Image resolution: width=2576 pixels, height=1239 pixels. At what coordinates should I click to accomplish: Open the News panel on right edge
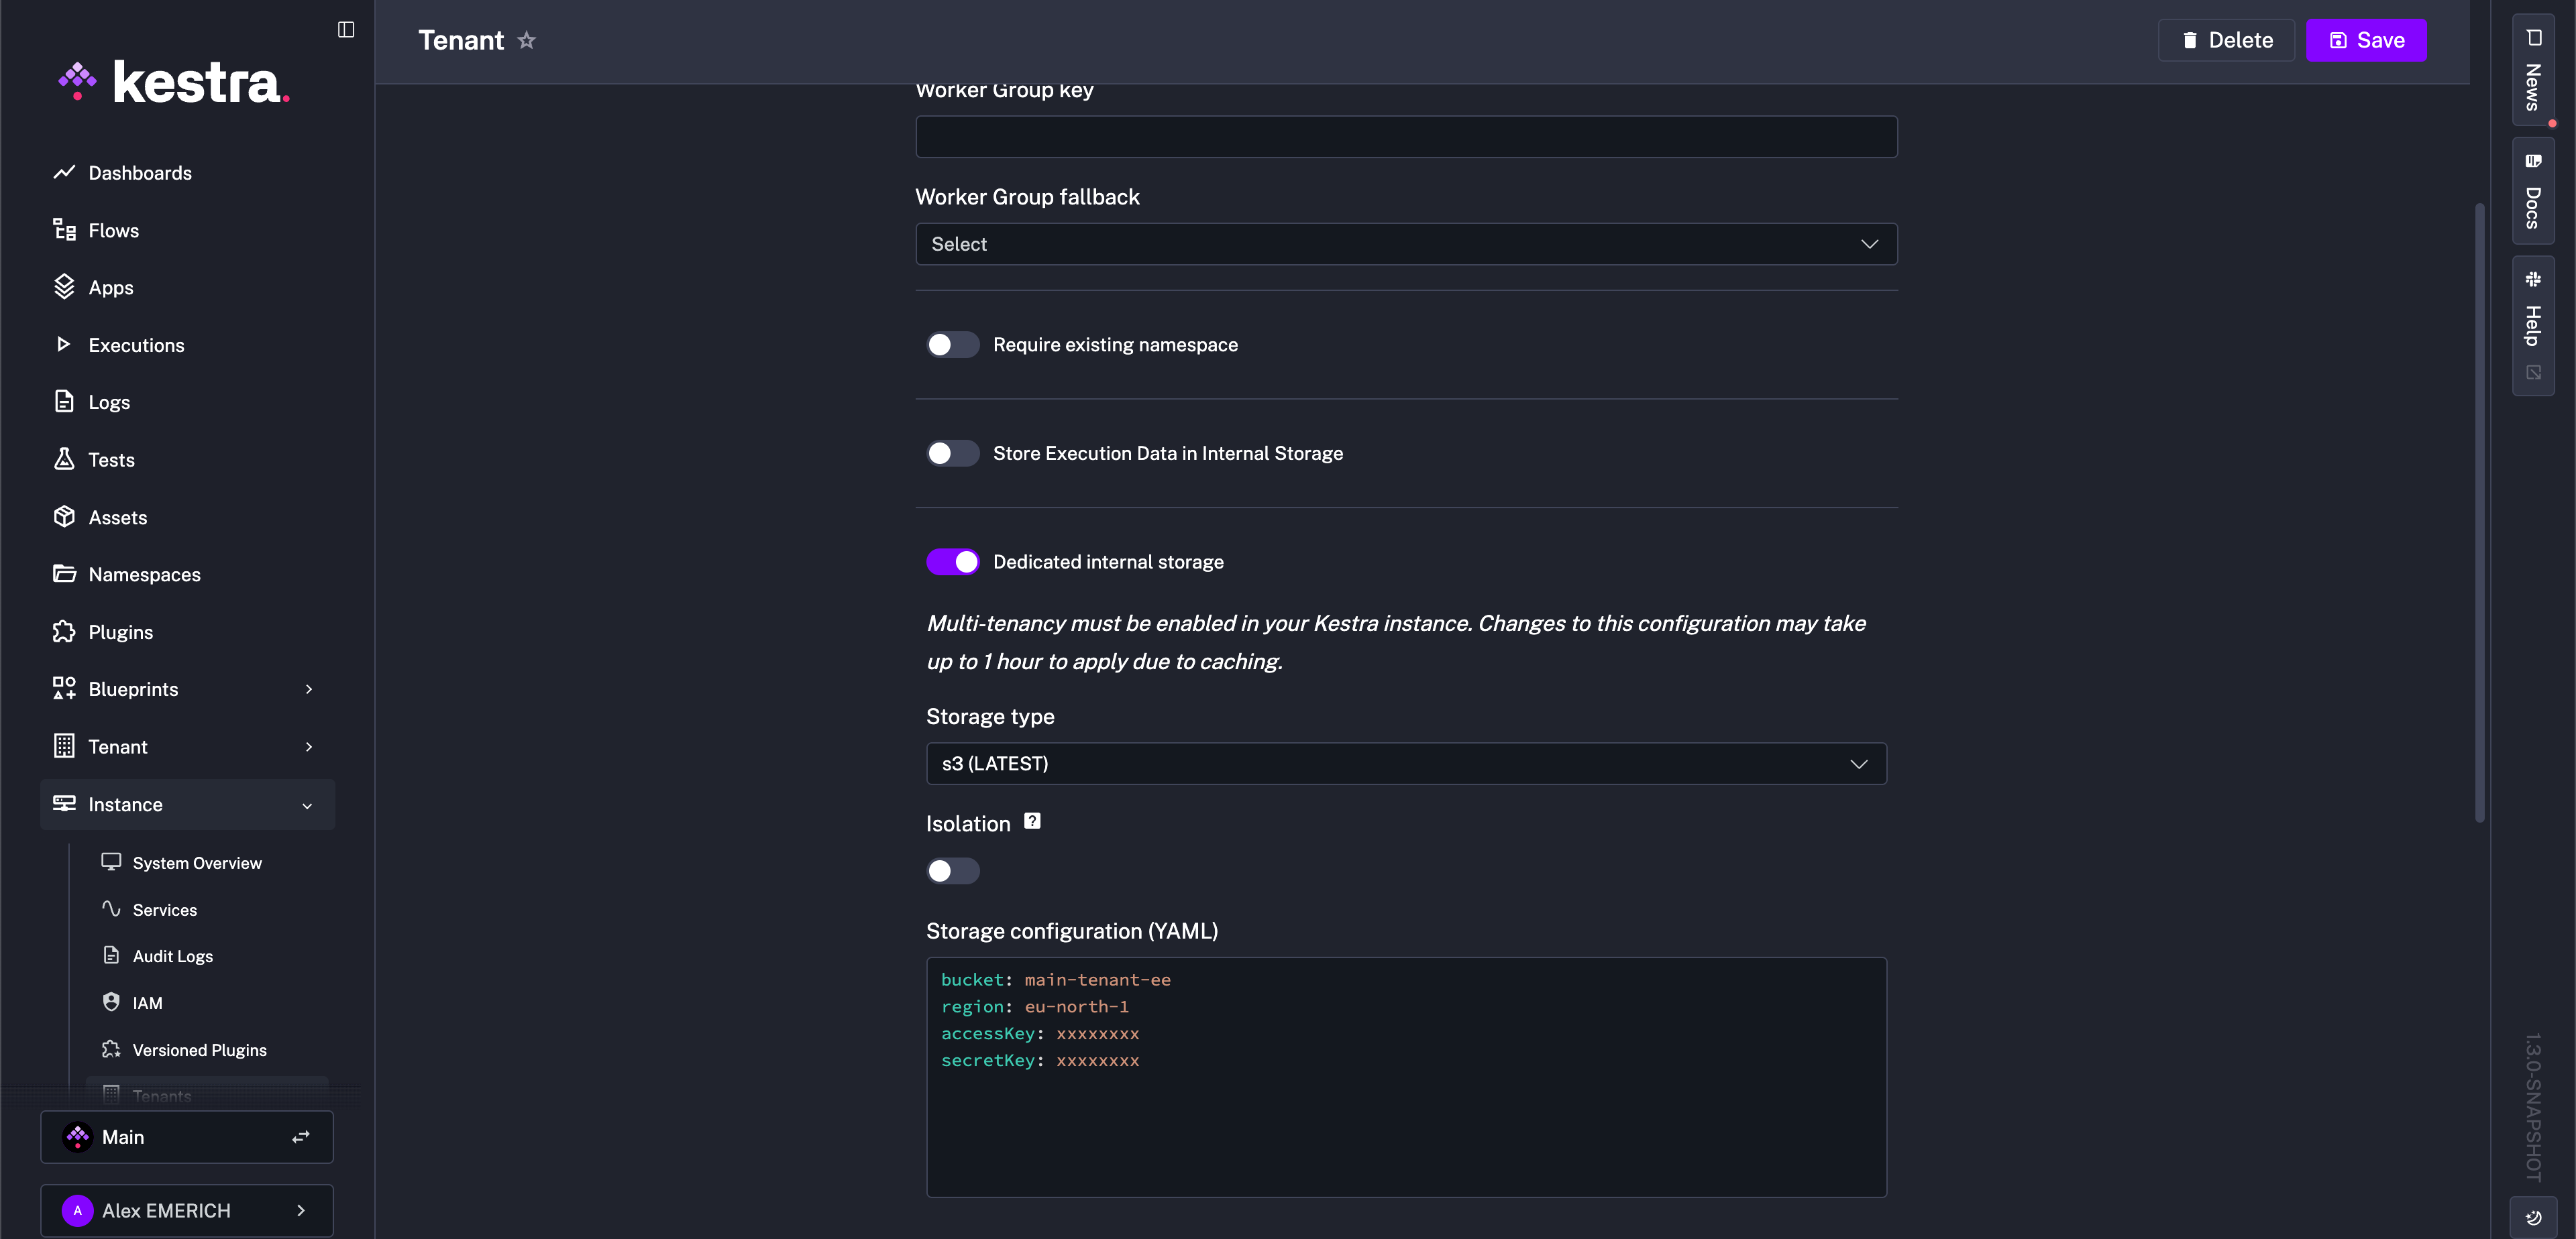click(x=2532, y=70)
